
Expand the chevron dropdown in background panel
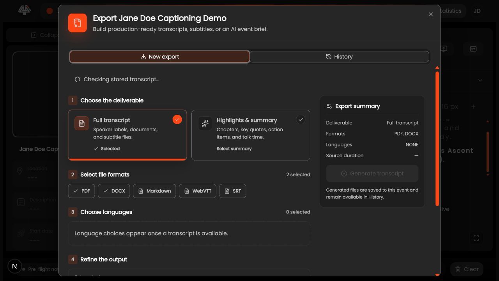pos(480,80)
